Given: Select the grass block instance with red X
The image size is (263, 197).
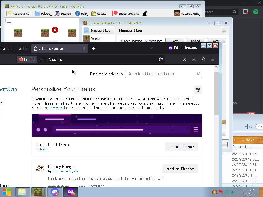Looking at the screenshot, I should pyautogui.click(x=45, y=33).
